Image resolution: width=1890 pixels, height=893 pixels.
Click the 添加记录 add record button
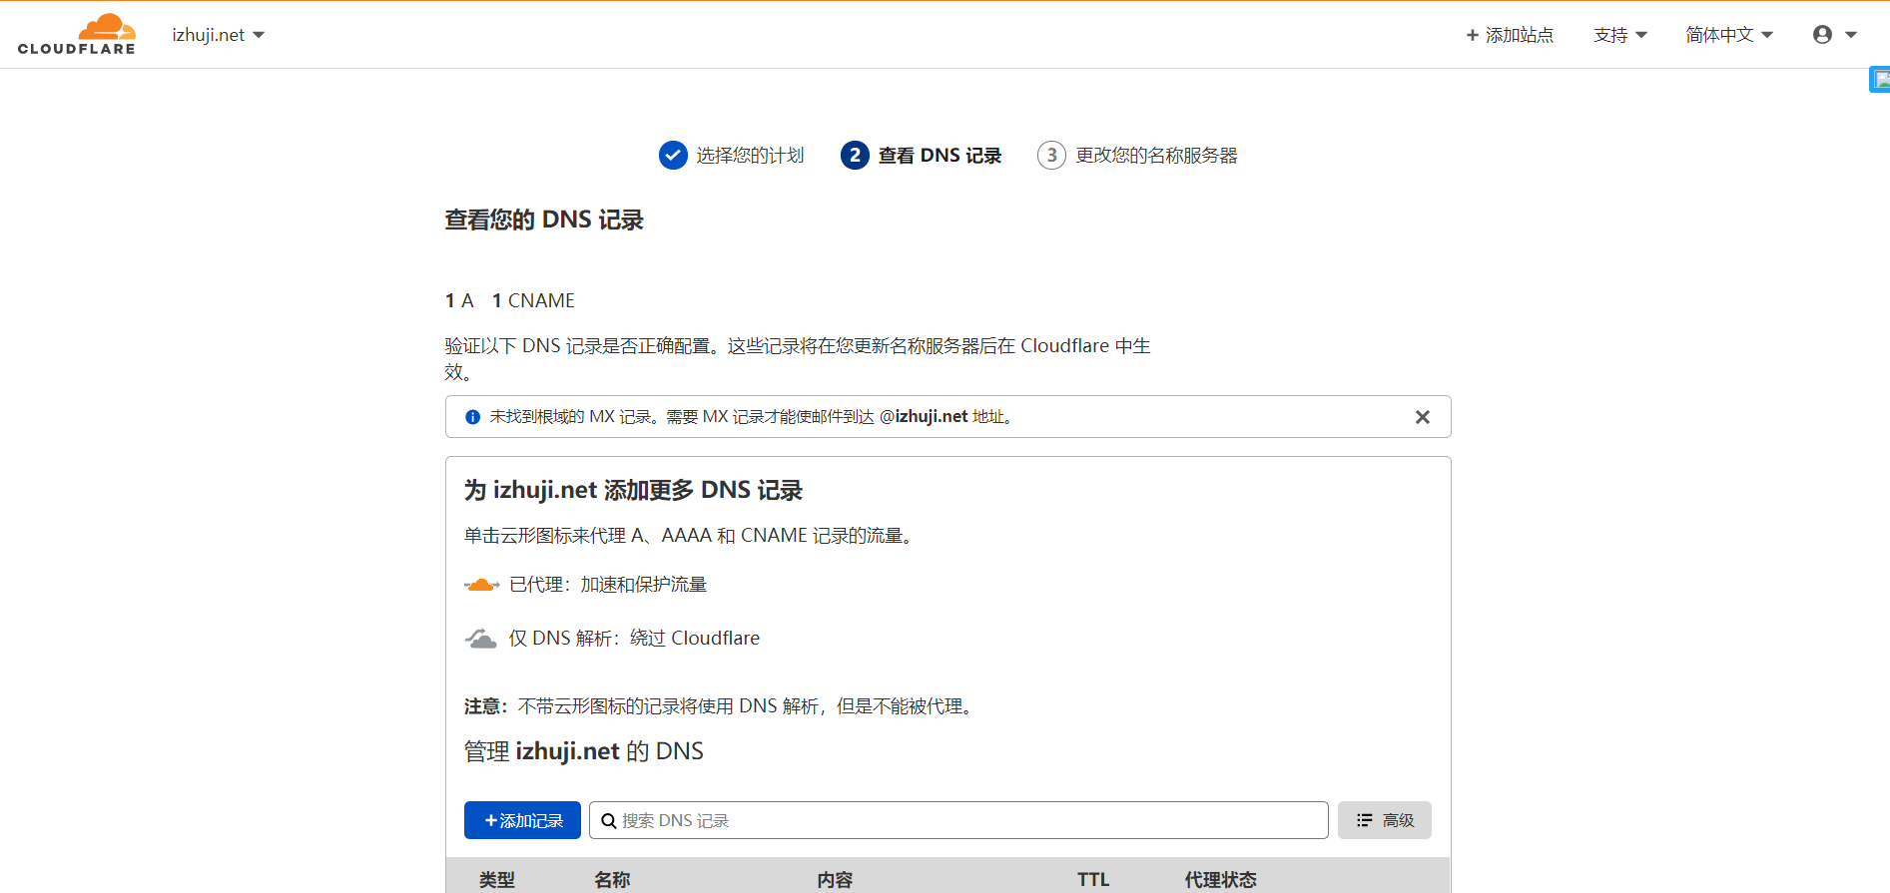pyautogui.click(x=522, y=820)
